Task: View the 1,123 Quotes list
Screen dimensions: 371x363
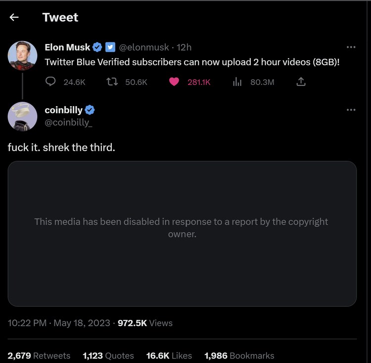Action: (108, 356)
